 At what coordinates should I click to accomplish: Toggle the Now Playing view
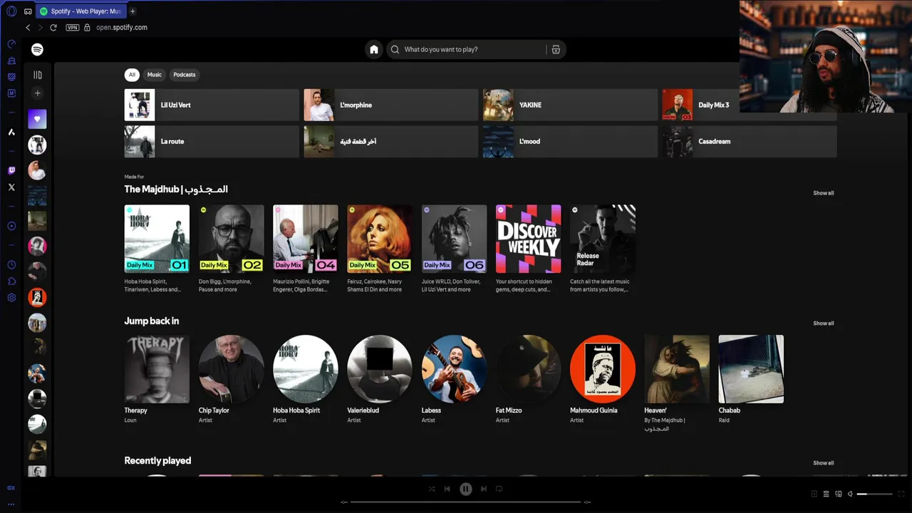pyautogui.click(x=814, y=494)
